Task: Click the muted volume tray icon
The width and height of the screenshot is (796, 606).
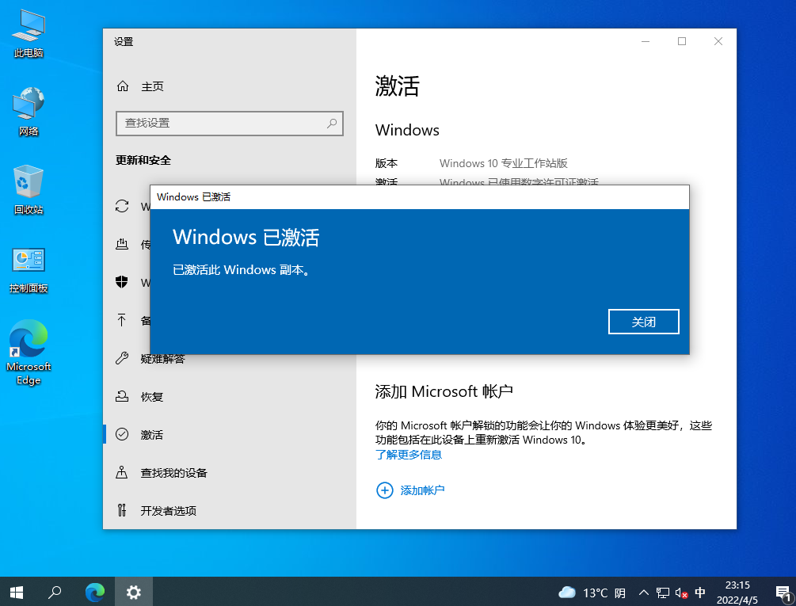Action: [x=681, y=593]
